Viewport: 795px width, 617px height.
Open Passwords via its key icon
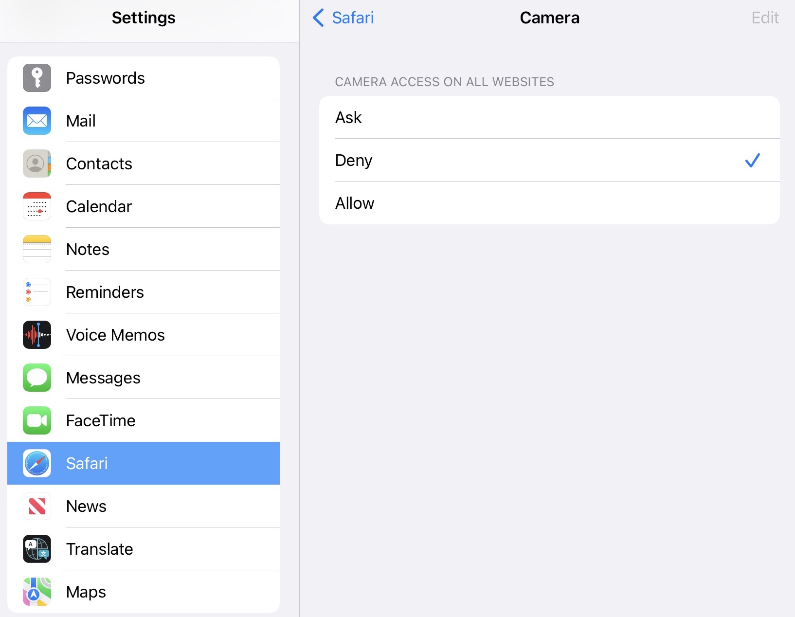[37, 78]
